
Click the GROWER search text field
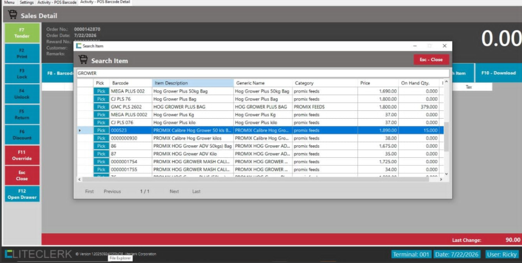pyautogui.click(x=263, y=73)
